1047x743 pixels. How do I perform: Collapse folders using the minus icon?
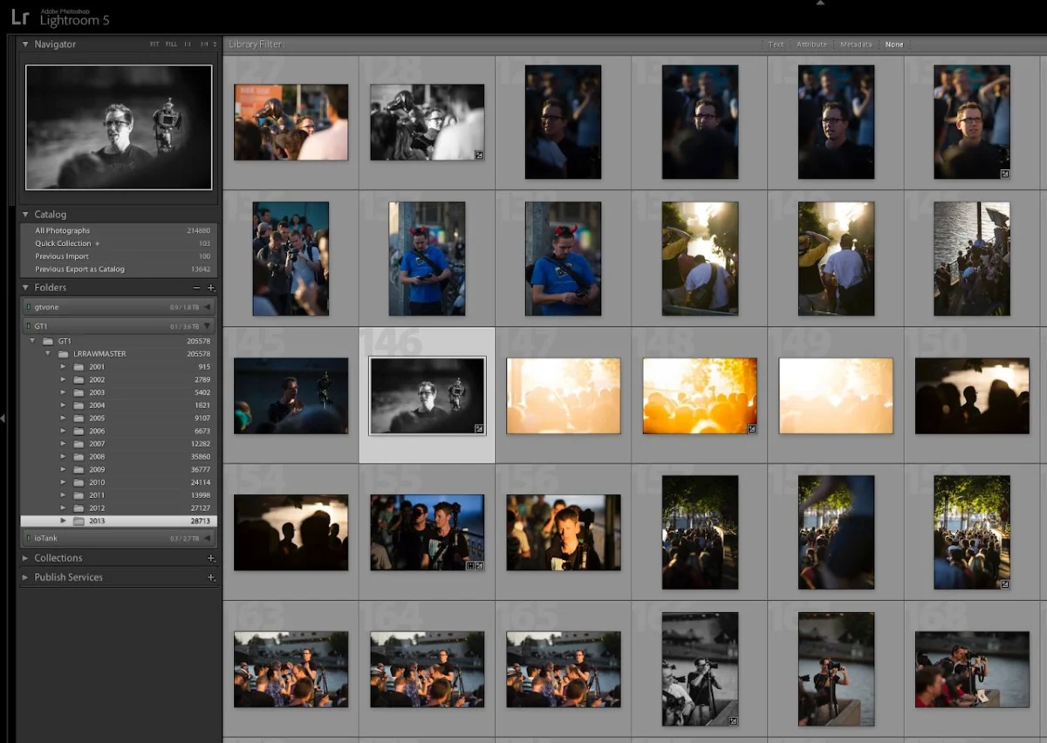click(196, 287)
